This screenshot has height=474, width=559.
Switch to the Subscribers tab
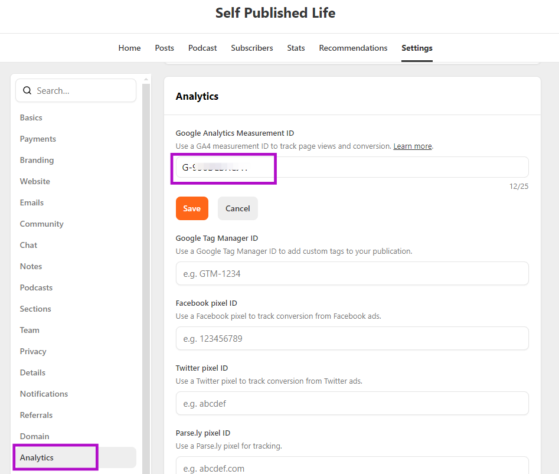tap(252, 48)
